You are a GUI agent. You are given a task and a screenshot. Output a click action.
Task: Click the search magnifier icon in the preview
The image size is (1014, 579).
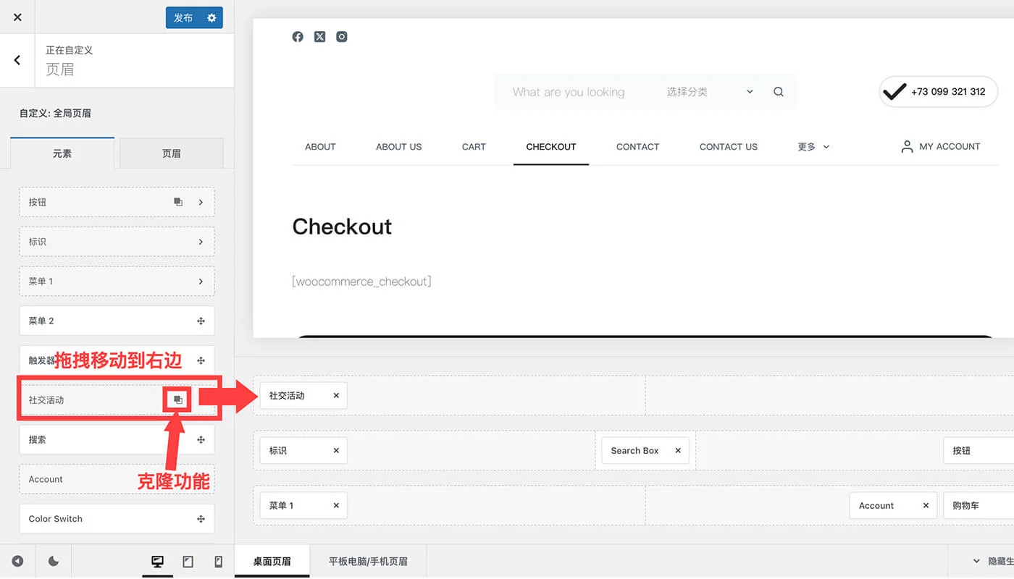tap(778, 92)
